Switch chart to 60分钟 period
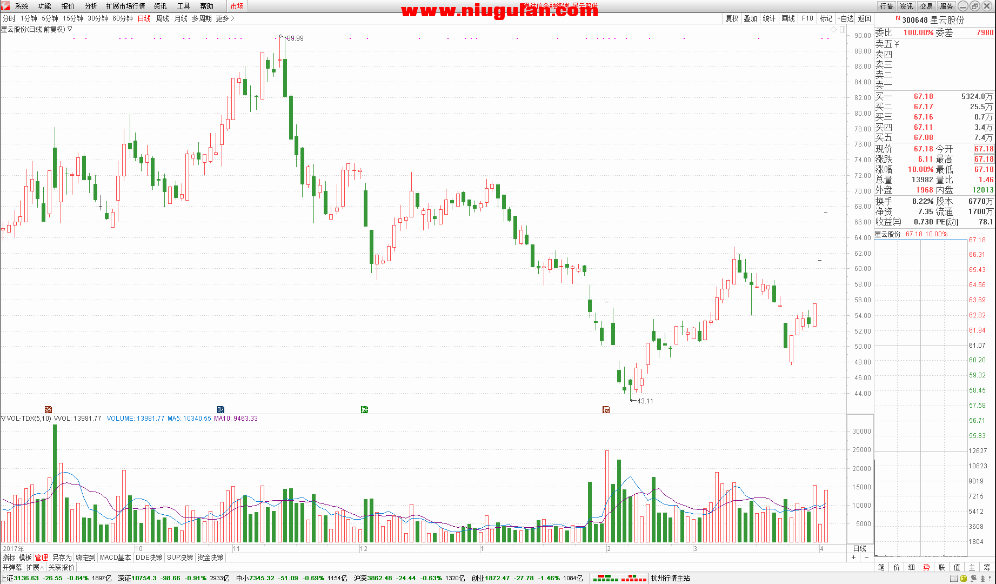This screenshot has width=996, height=584. [123, 18]
